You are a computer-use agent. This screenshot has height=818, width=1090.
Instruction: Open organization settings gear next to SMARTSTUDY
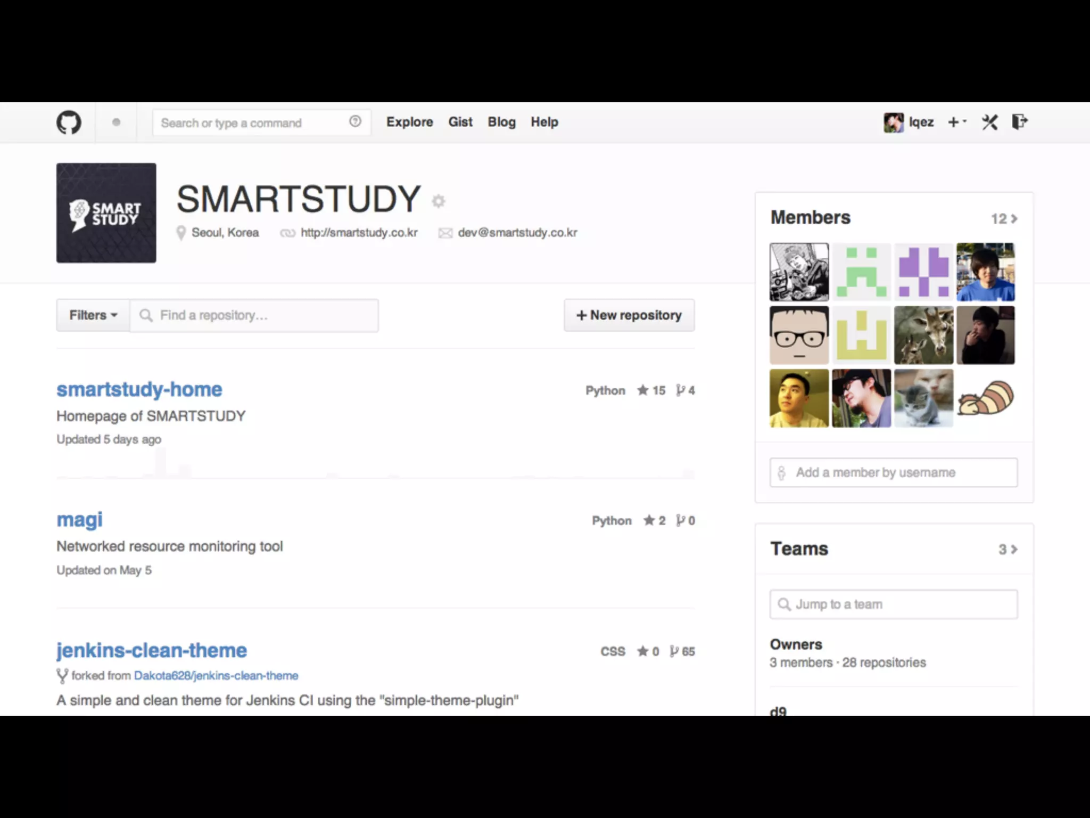click(x=439, y=201)
